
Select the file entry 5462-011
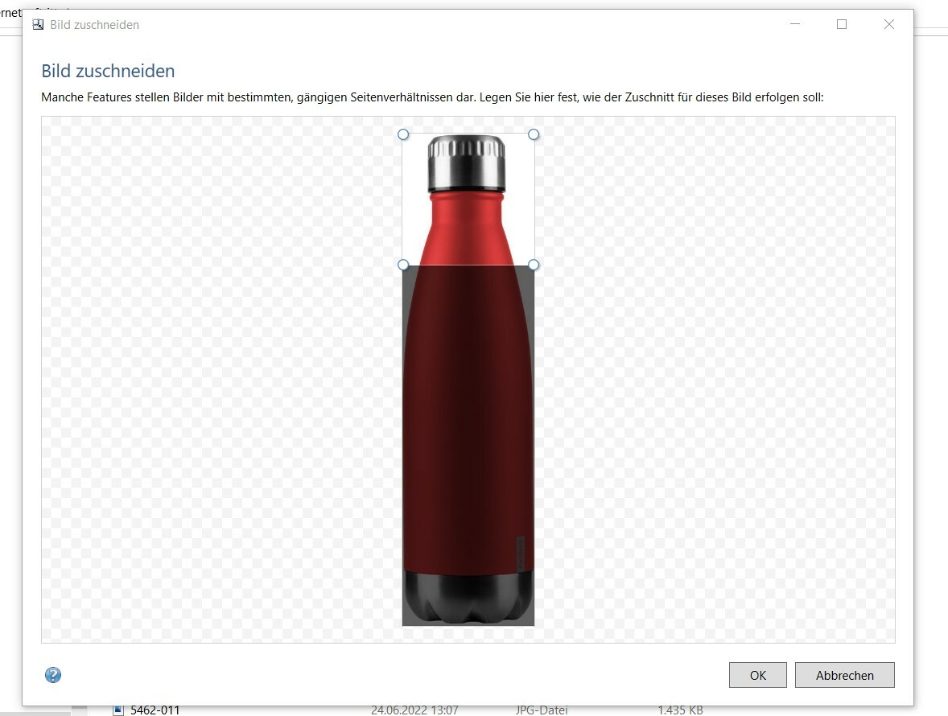coord(155,710)
